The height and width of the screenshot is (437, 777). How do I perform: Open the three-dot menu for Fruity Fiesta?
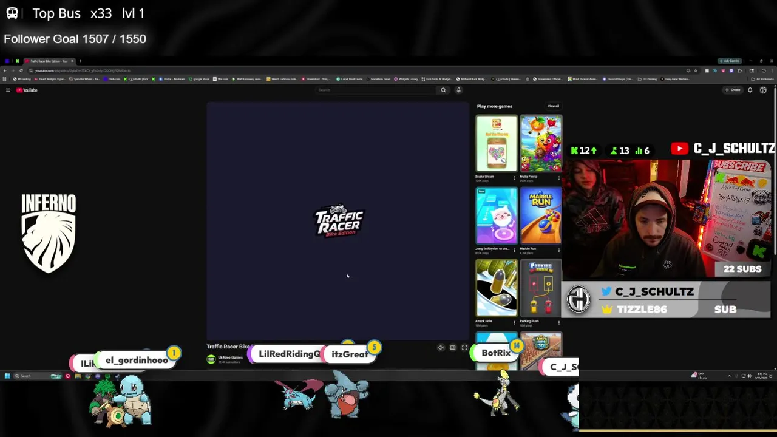558,178
